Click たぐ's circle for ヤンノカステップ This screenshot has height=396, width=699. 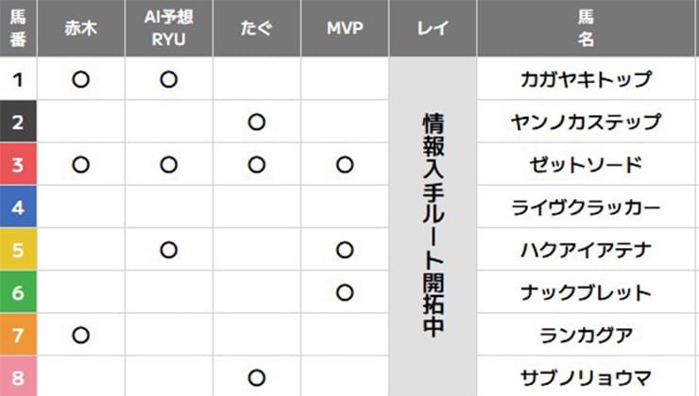pos(256,123)
